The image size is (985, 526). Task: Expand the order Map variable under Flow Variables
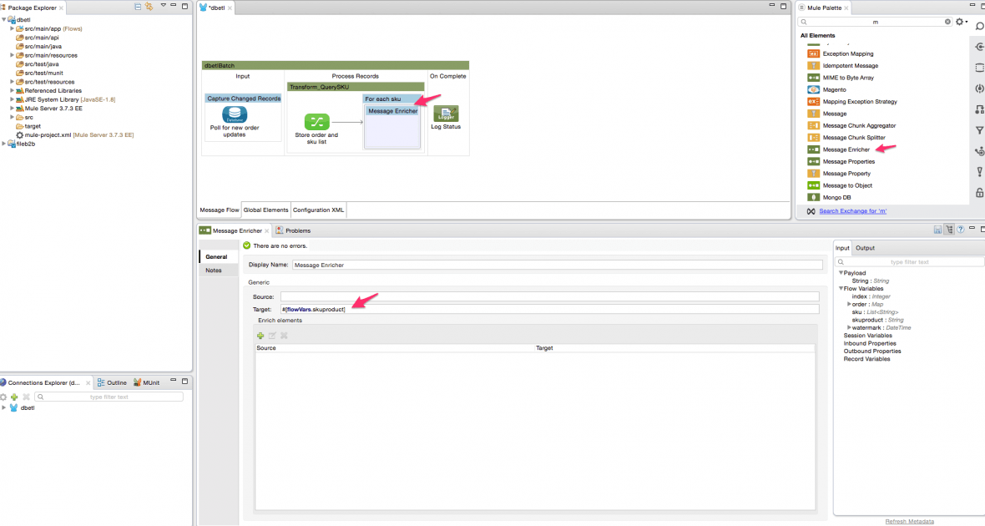click(849, 304)
